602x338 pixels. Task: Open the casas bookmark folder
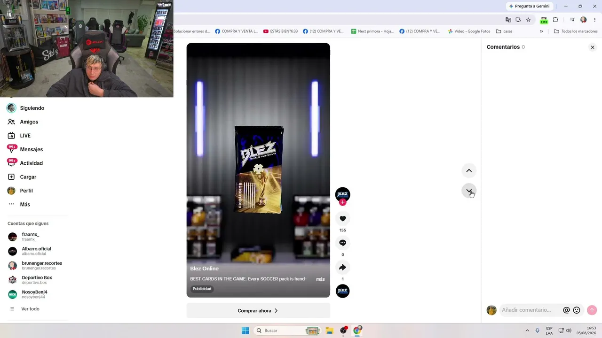coord(504,31)
